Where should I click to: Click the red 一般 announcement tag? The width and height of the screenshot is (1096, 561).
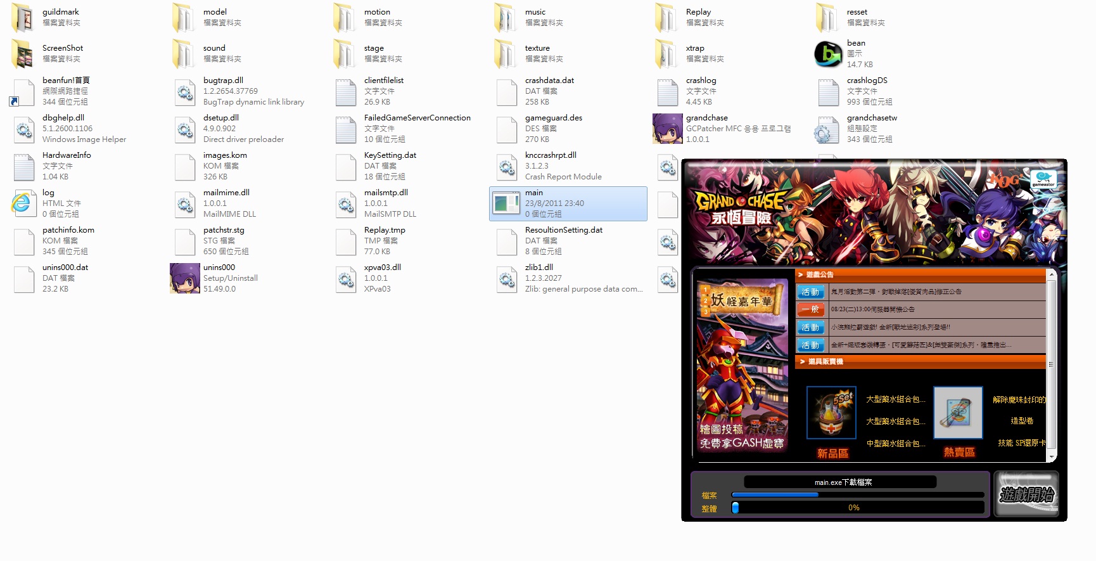pyautogui.click(x=810, y=309)
